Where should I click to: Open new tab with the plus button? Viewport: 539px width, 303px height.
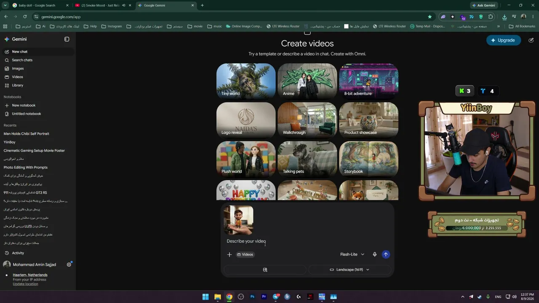point(202,5)
